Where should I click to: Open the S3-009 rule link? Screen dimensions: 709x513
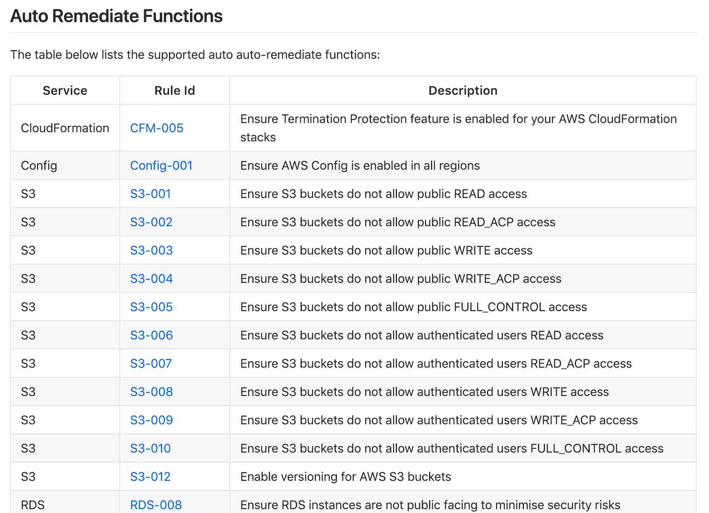151,420
